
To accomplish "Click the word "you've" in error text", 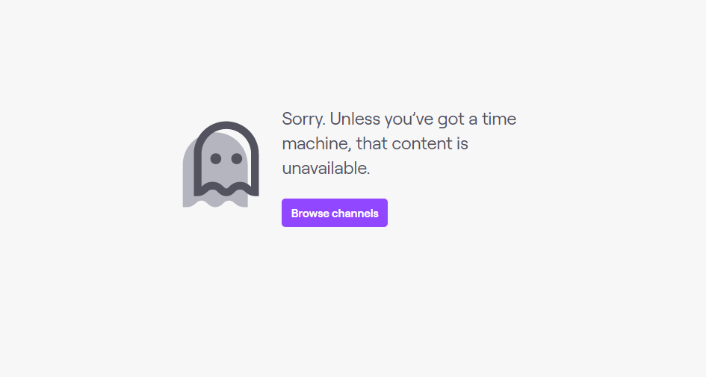I will (x=409, y=120).
